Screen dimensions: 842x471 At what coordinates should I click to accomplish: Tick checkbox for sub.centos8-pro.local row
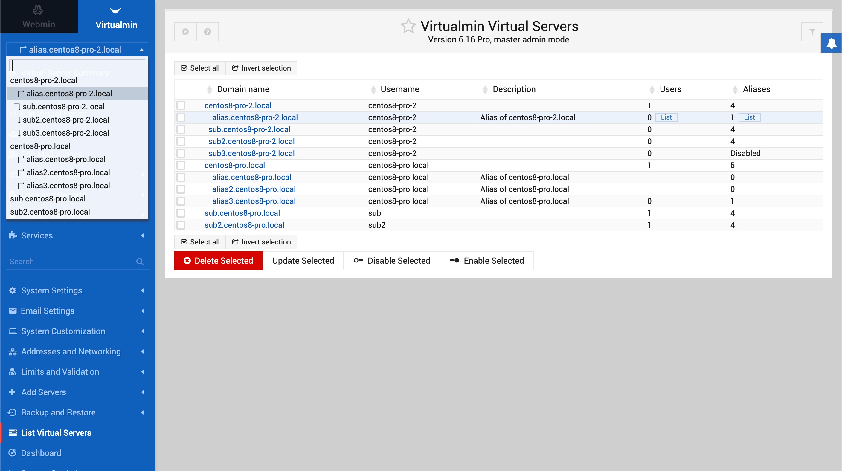tap(181, 213)
